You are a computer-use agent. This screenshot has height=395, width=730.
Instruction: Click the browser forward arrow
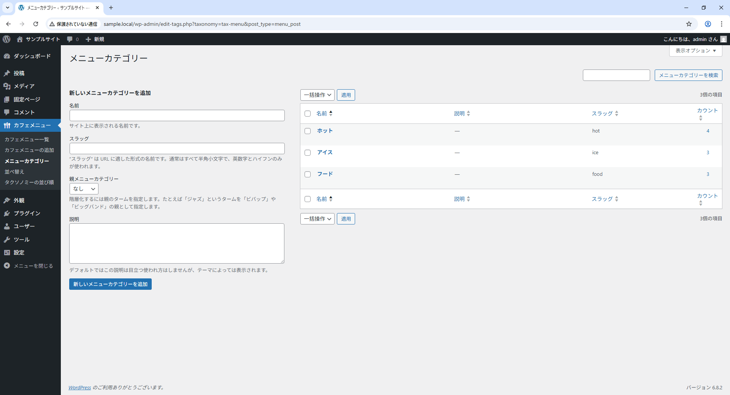22,24
